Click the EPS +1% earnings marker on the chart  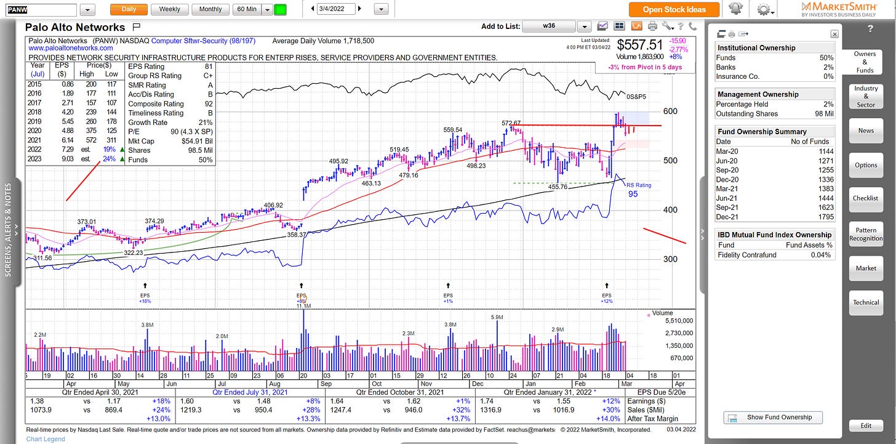click(448, 293)
